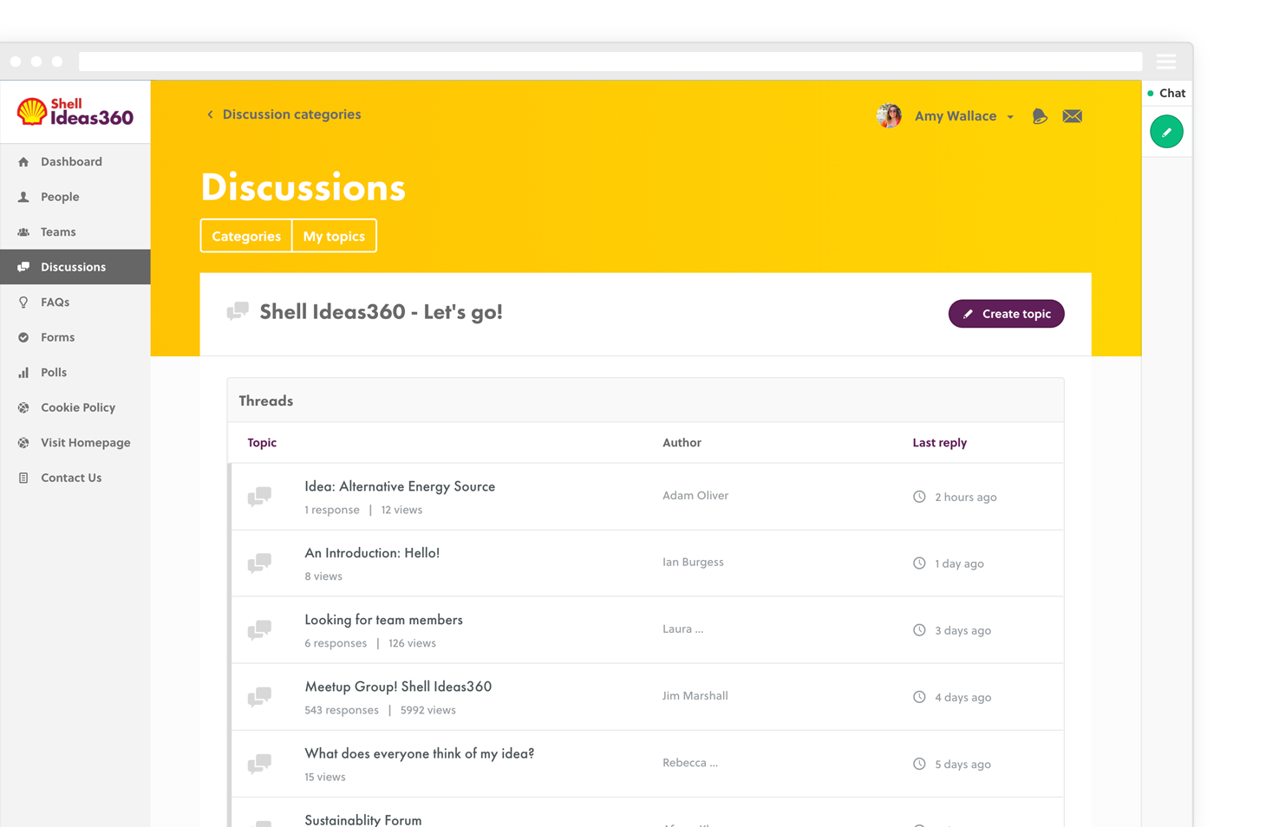Open the Looking for team members thread
Screen dimensions: 1279x827
coord(383,620)
